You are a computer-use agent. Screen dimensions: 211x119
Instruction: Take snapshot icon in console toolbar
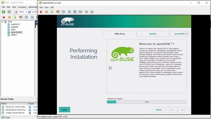(x=64, y=12)
